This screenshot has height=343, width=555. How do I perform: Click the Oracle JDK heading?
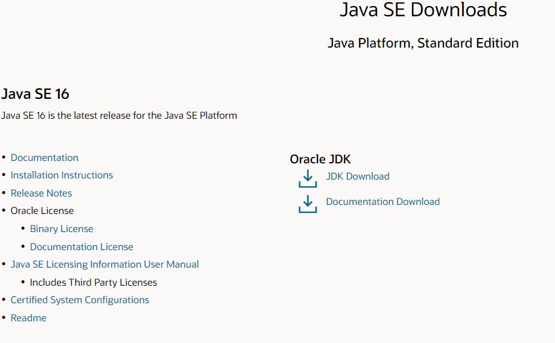pos(320,159)
